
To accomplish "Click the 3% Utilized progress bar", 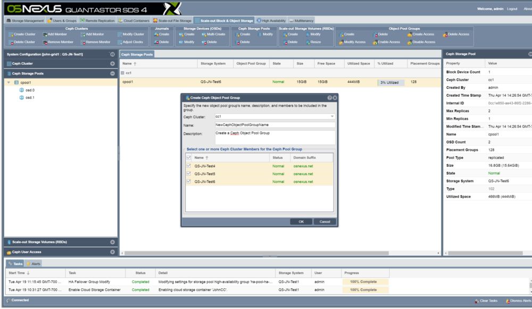I will click(390, 83).
